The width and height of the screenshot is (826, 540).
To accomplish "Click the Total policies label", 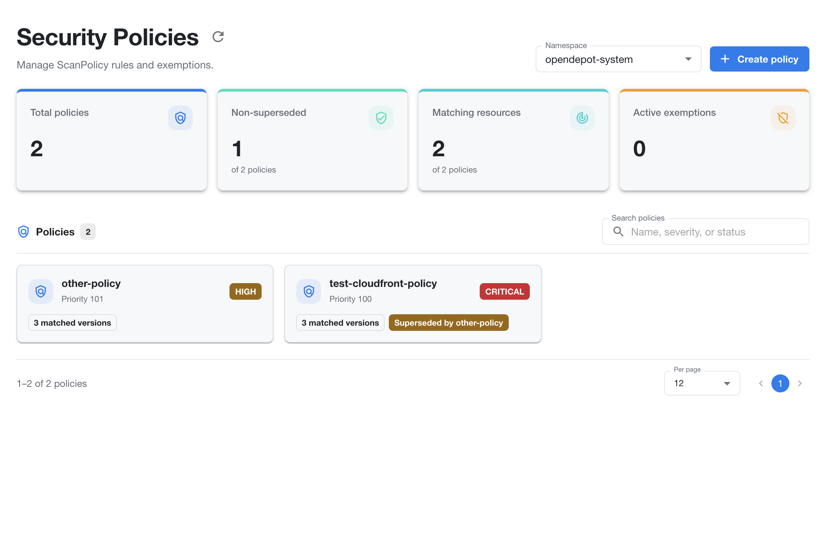I will point(59,112).
